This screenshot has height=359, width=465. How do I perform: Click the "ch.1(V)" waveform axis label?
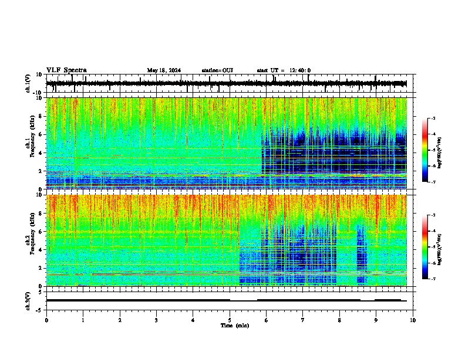tap(28, 83)
